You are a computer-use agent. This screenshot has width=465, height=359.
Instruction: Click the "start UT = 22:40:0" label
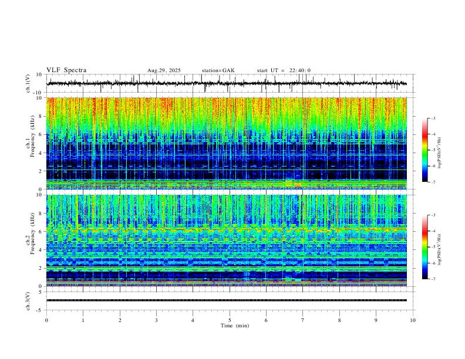click(284, 70)
